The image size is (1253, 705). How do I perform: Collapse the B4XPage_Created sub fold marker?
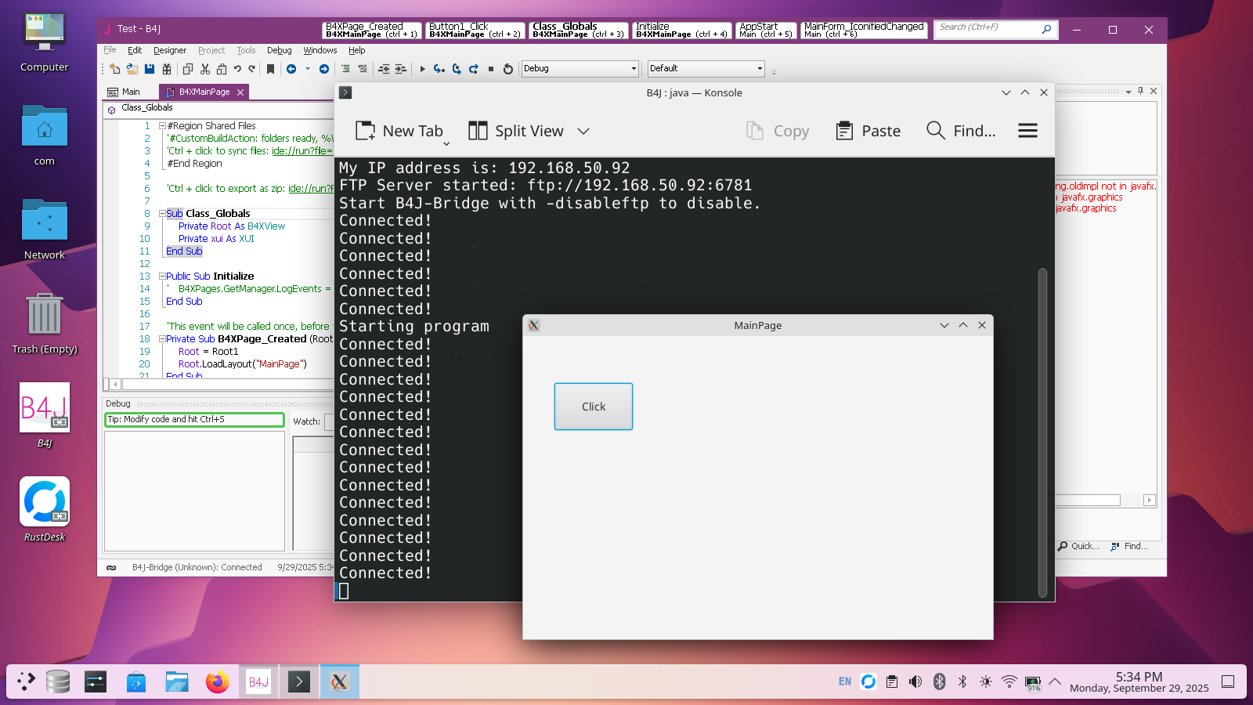coord(162,338)
